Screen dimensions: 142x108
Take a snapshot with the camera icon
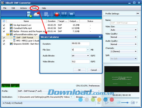(x=133, y=102)
